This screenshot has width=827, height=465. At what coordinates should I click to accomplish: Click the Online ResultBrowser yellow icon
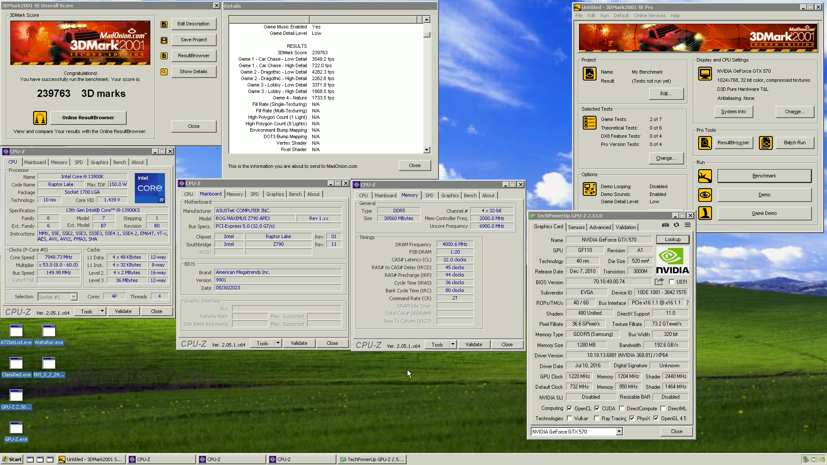pos(40,118)
